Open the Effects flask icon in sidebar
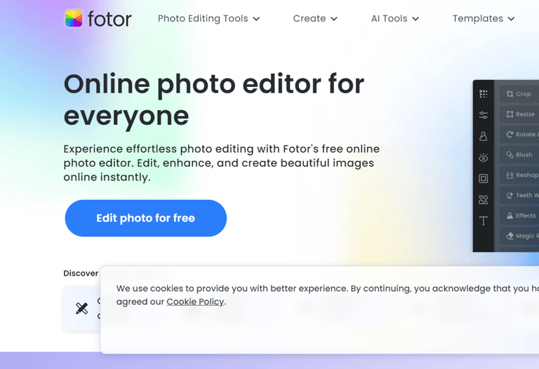Viewport: 539px width, 369px height. (x=484, y=136)
